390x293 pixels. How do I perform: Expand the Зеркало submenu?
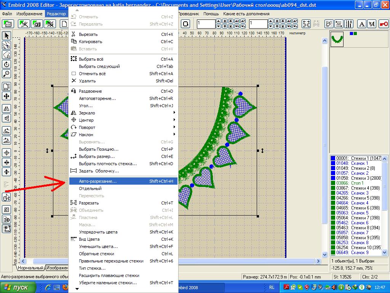tap(122, 113)
